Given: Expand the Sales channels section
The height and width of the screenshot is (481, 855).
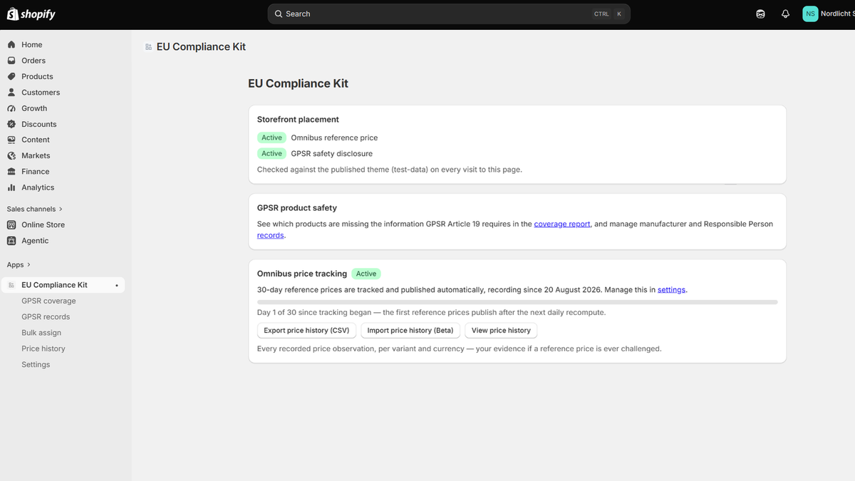Looking at the screenshot, I should (35, 209).
